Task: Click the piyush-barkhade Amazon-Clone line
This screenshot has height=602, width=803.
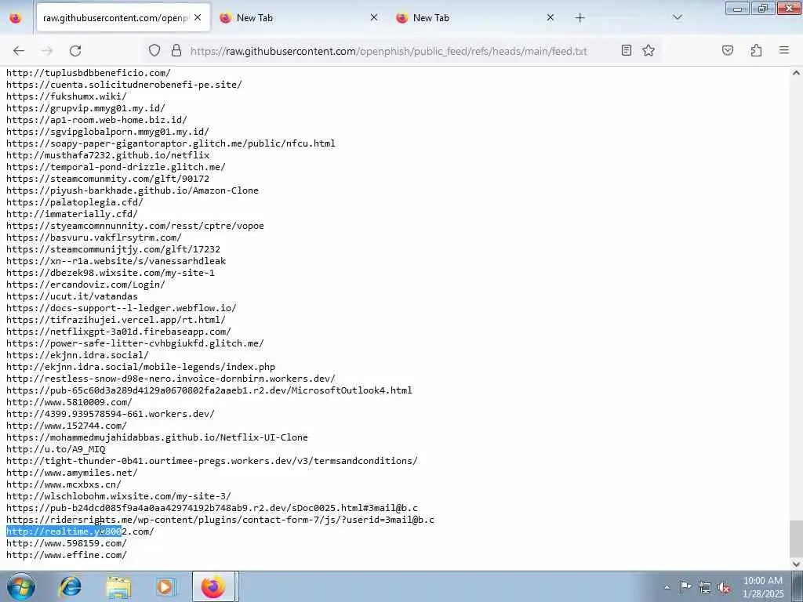Action: click(132, 190)
